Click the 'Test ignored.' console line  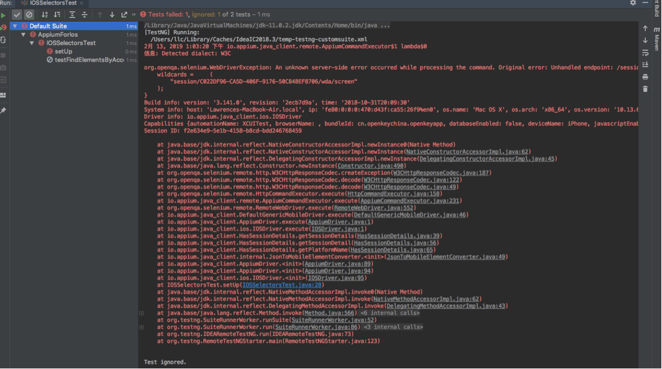point(165,362)
